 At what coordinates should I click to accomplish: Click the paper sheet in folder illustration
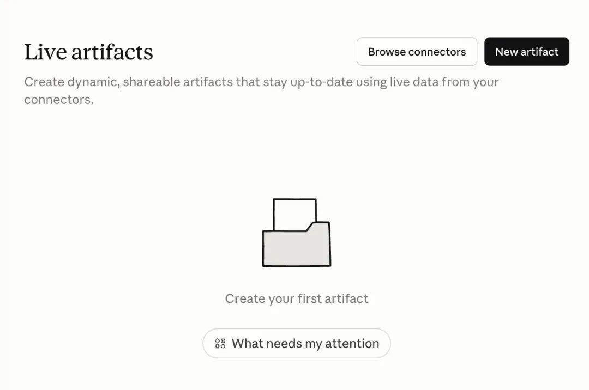pos(294,212)
